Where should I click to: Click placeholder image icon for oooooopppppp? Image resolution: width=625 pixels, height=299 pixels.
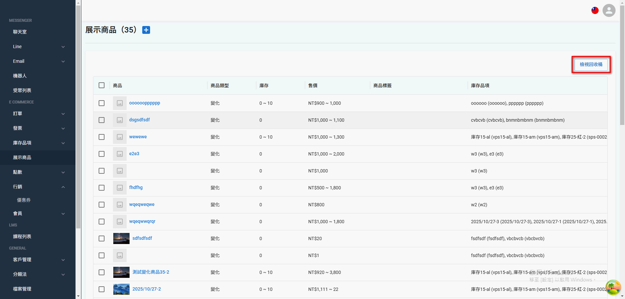(x=120, y=103)
